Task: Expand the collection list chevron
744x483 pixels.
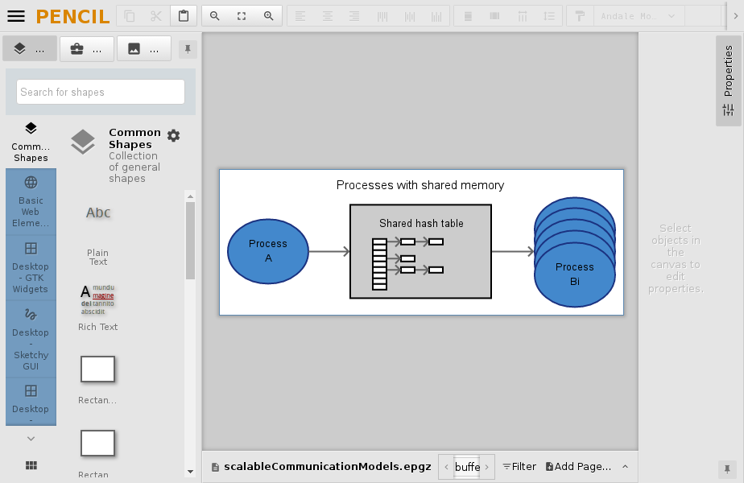Action: (31, 439)
